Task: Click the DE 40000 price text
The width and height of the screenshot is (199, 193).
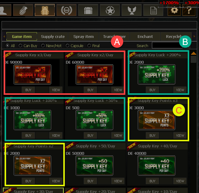Action: point(137,153)
